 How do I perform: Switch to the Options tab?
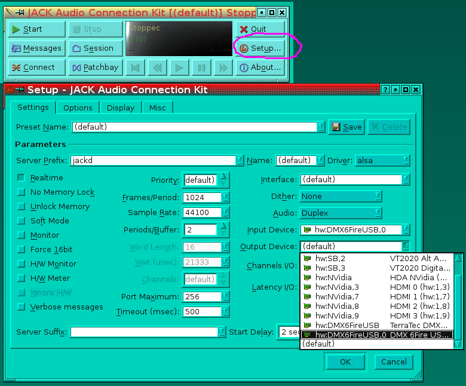click(x=78, y=108)
